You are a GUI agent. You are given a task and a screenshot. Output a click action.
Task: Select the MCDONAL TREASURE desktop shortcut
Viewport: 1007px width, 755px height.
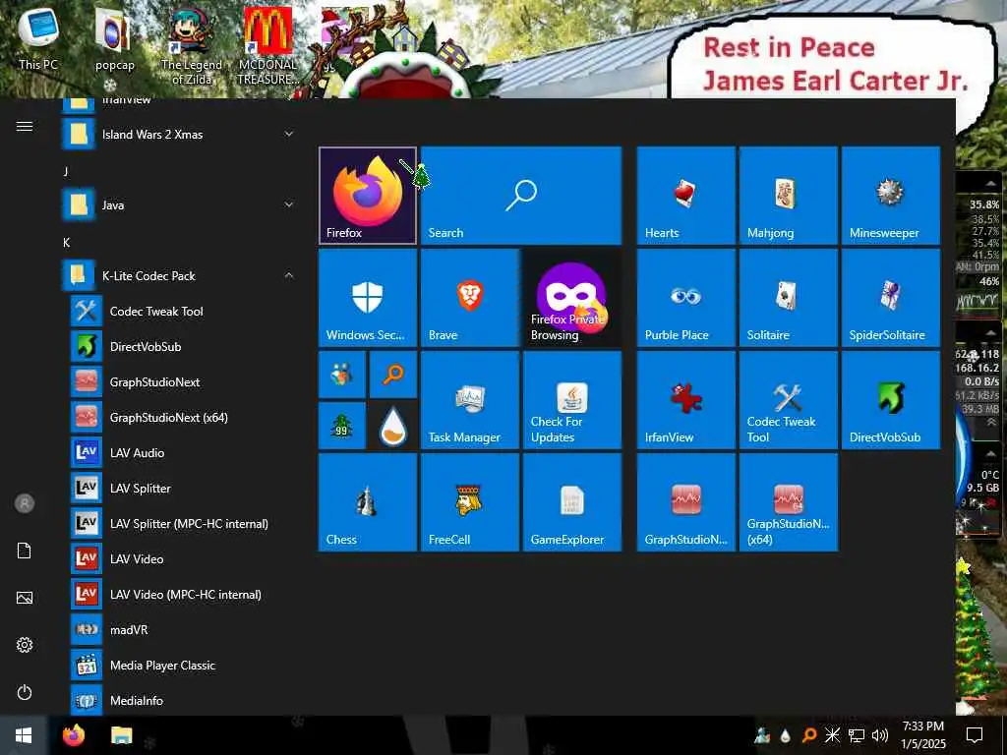[268, 46]
